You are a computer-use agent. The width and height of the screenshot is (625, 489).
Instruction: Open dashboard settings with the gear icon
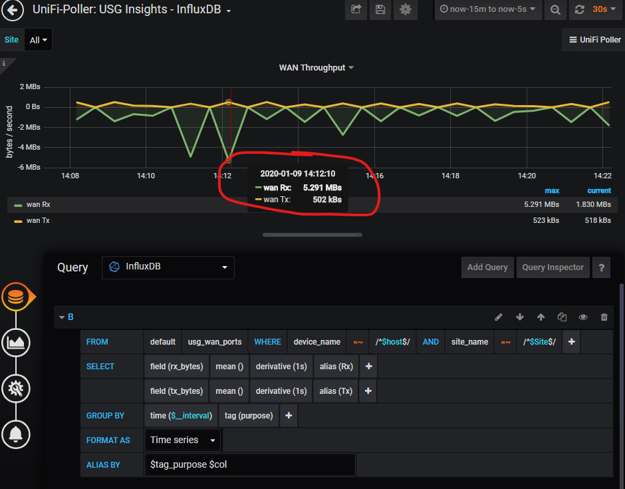[x=406, y=9]
